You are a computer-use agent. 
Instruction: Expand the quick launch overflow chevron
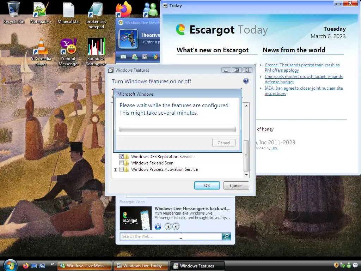52,264
